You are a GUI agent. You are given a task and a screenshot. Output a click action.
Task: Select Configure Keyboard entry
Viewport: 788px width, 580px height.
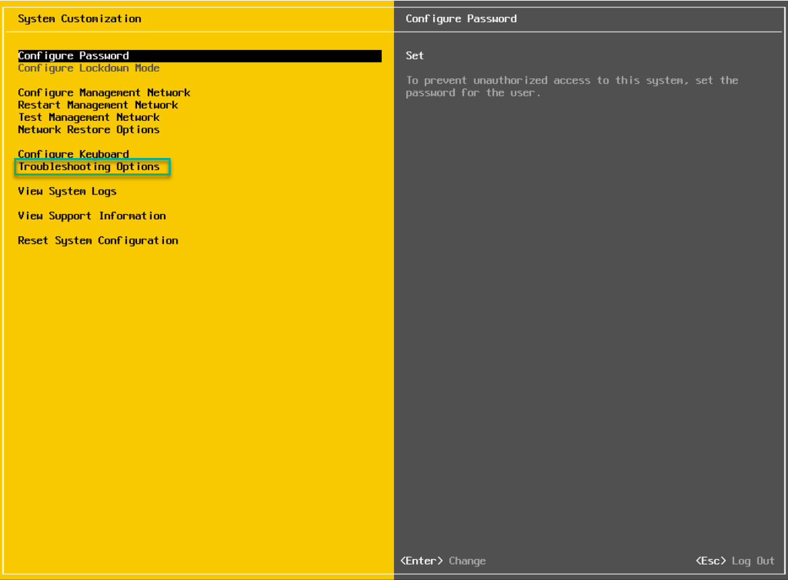pyautogui.click(x=73, y=154)
